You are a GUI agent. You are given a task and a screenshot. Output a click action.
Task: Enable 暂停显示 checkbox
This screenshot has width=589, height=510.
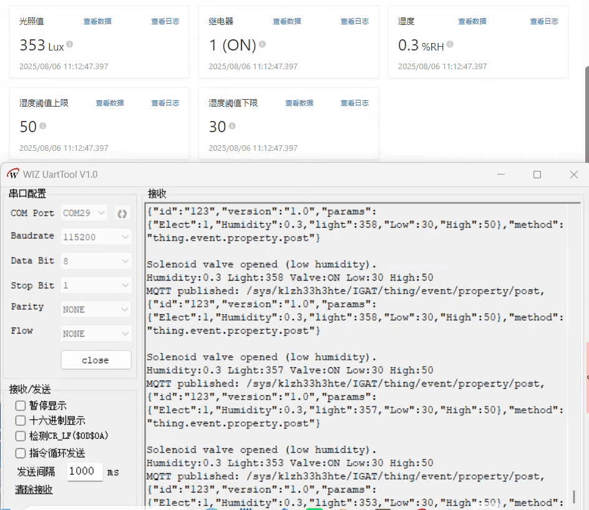click(x=21, y=406)
